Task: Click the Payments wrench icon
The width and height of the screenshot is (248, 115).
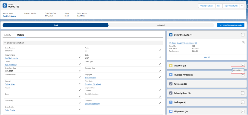Action: coord(171,84)
